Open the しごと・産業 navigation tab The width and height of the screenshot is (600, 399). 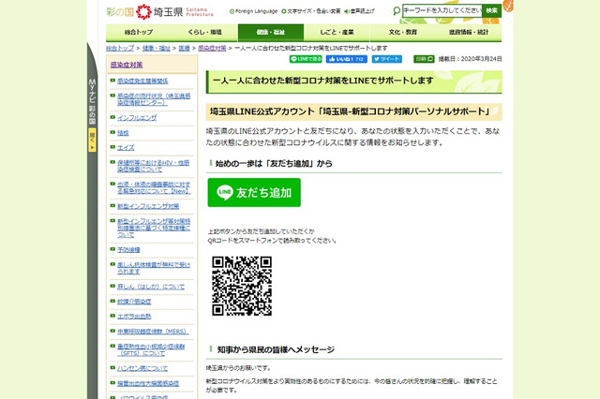pyautogui.click(x=337, y=32)
